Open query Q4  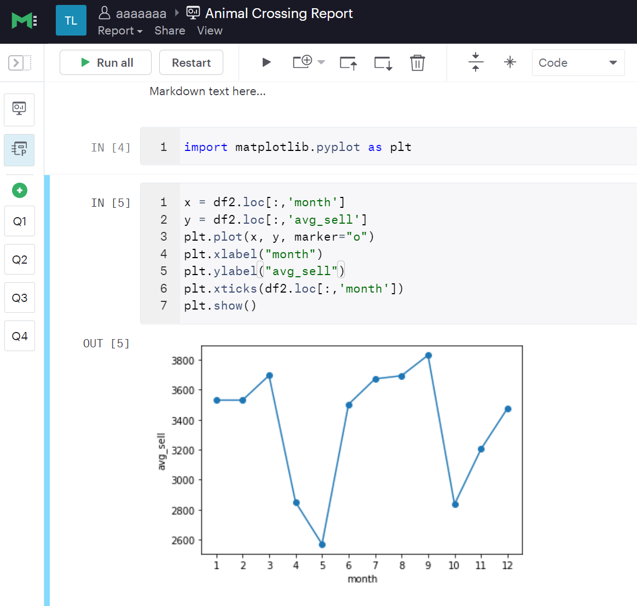coord(20,336)
